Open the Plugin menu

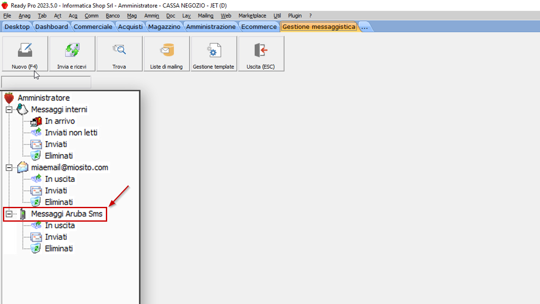pyautogui.click(x=295, y=16)
